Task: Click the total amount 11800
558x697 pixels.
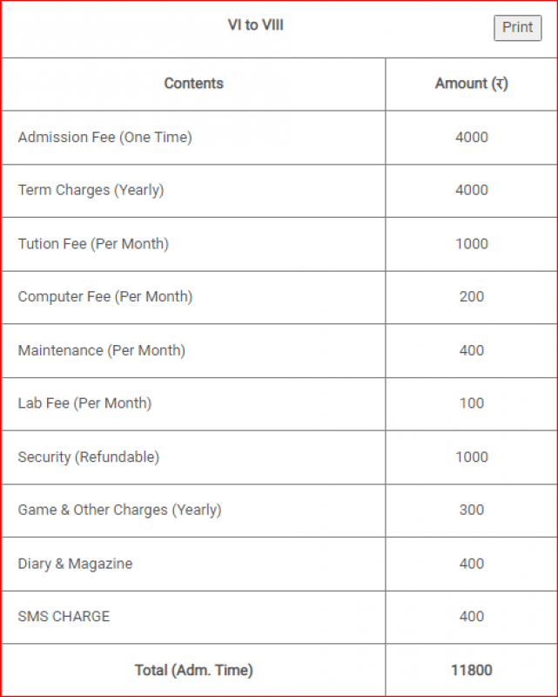Action: (x=471, y=670)
